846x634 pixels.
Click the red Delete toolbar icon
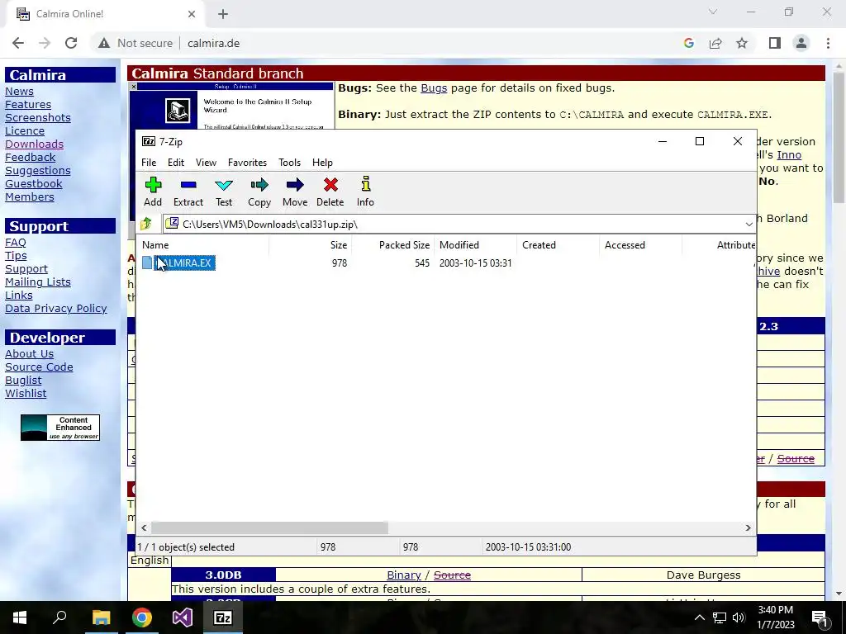330,186
